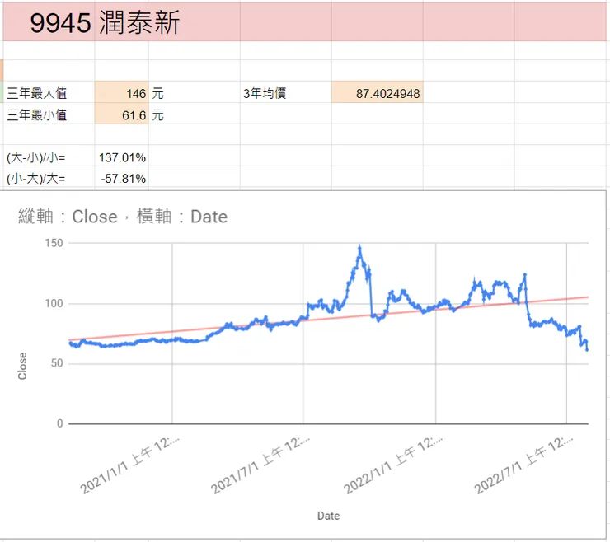
Task: Click the 2021/1/1 x-axis date label
Action: click(x=129, y=465)
